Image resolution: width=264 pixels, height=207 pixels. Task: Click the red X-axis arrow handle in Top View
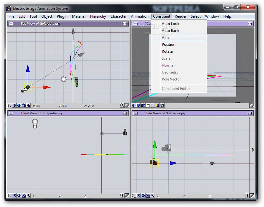coord(46,87)
